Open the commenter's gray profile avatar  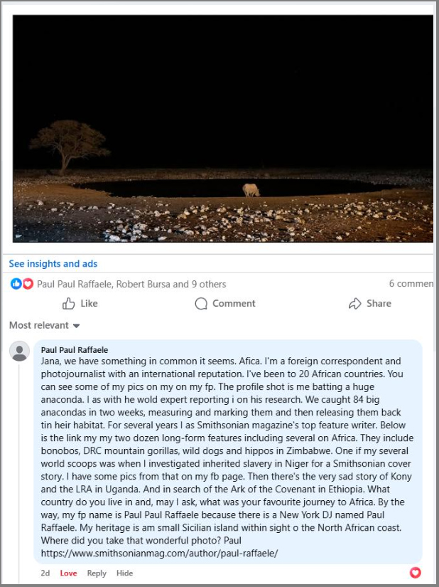tap(20, 351)
